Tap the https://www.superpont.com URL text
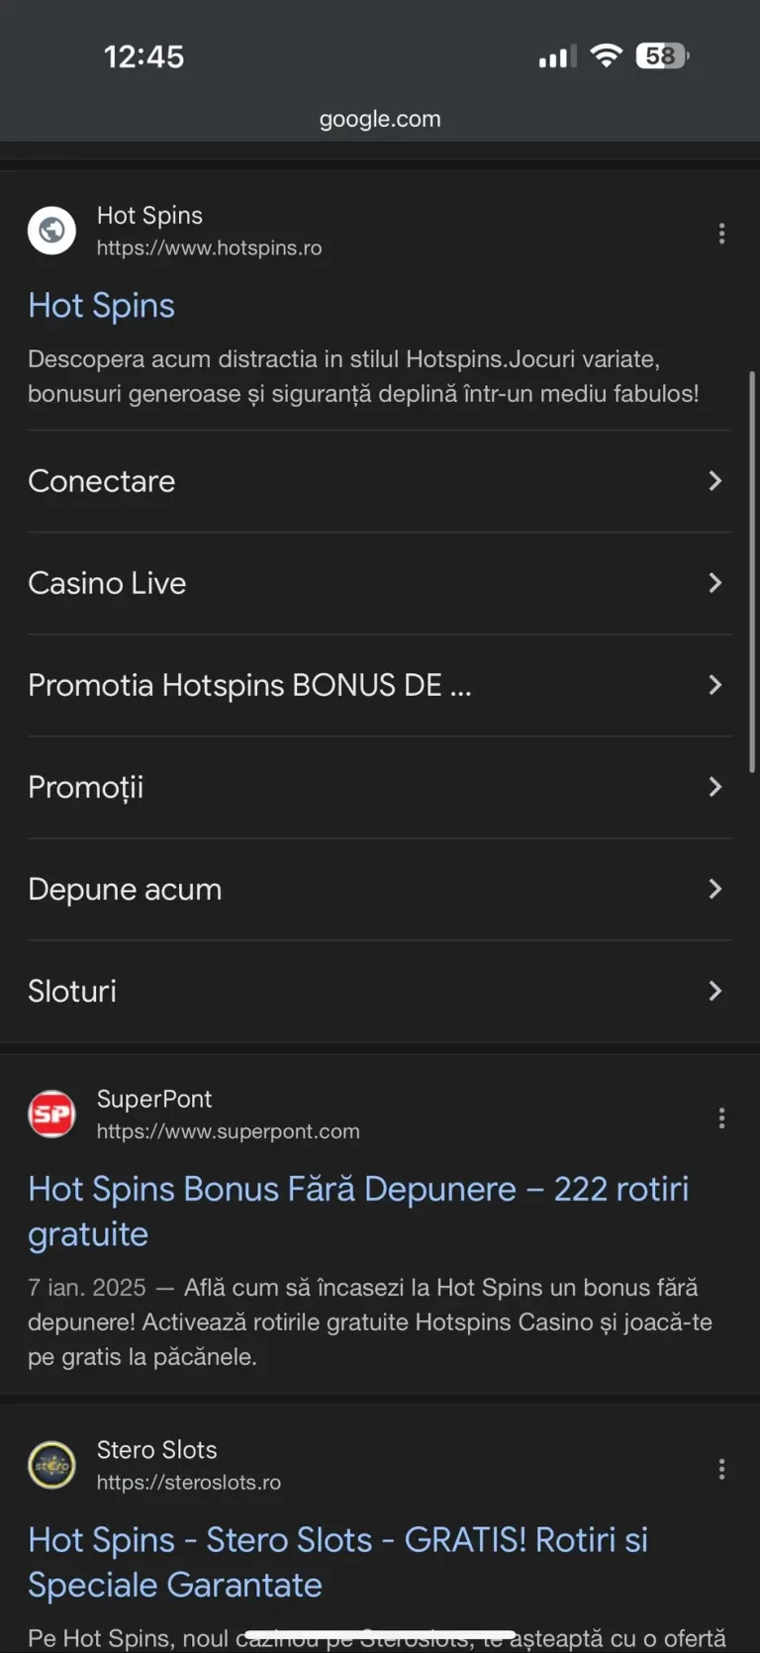The height and width of the screenshot is (1653, 760). click(228, 1131)
